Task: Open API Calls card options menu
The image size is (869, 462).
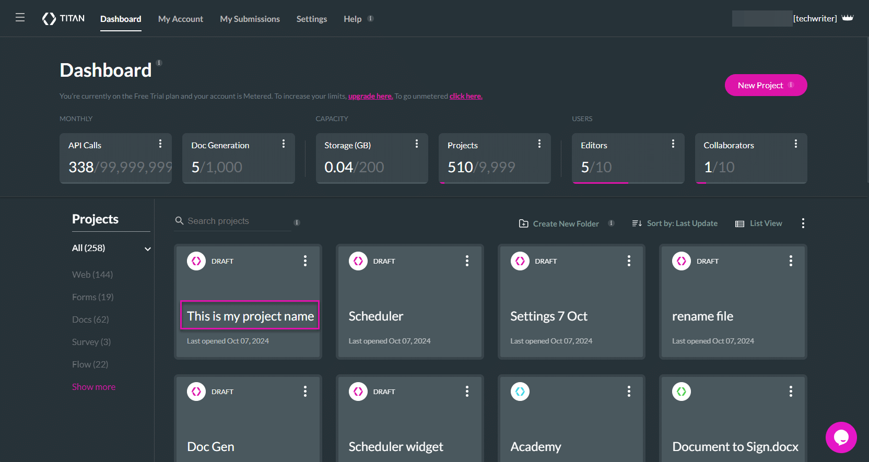Action: [x=160, y=144]
